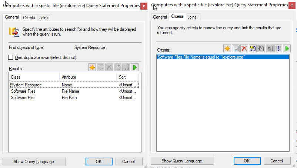Click the new criterion star icon in the Criteria toolbar
Screen dimensions: 297x168
click(x=227, y=49)
